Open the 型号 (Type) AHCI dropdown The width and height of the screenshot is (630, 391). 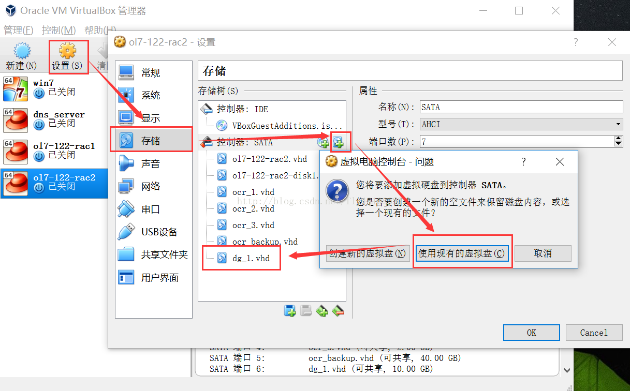point(521,124)
